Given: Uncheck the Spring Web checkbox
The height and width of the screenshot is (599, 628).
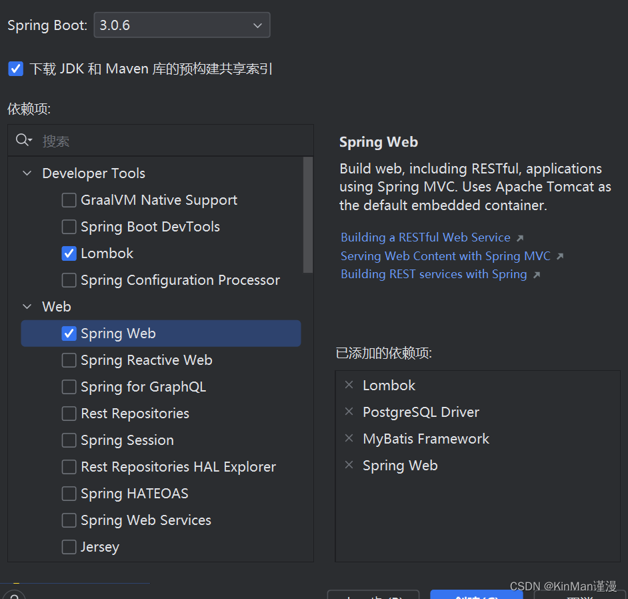Looking at the screenshot, I should point(69,334).
